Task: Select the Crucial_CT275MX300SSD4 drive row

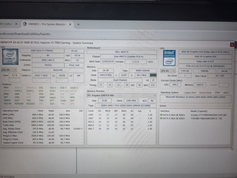Action: [195, 115]
